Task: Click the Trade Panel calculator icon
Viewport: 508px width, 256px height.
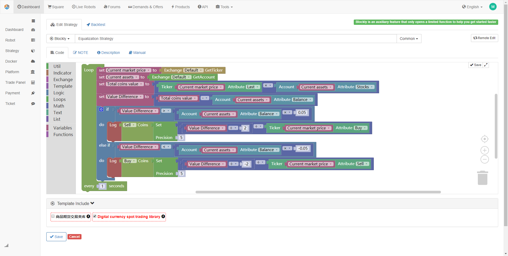Action: click(33, 82)
